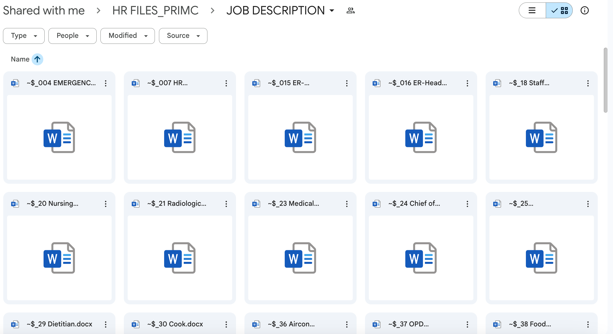Select ~$_23 Medical file thumbnail
This screenshot has height=334, width=613.
point(301,258)
